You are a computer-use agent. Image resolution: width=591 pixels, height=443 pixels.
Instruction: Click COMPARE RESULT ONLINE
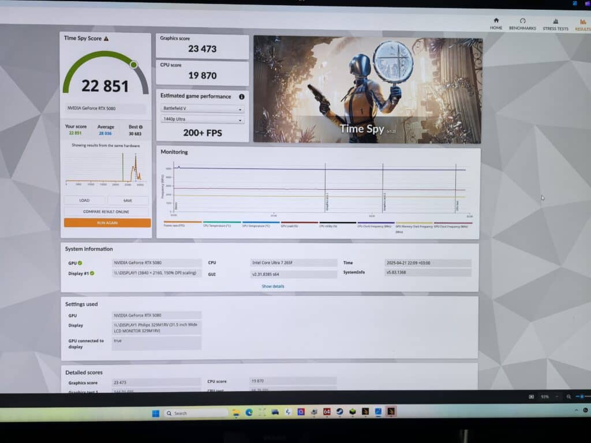(106, 212)
